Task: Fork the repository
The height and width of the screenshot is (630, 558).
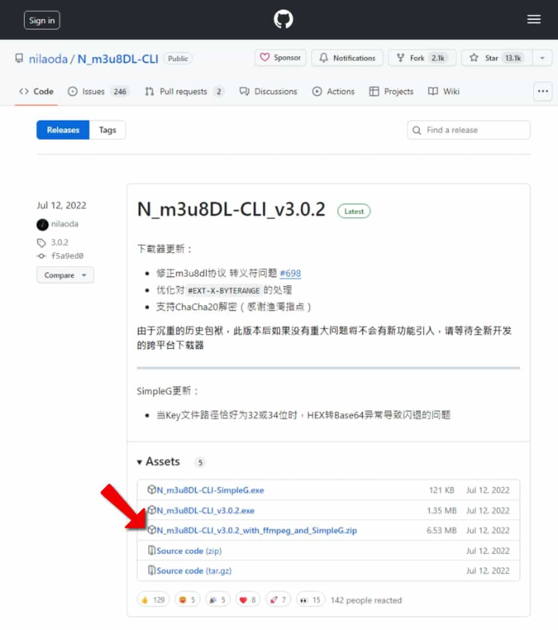Action: pyautogui.click(x=422, y=58)
